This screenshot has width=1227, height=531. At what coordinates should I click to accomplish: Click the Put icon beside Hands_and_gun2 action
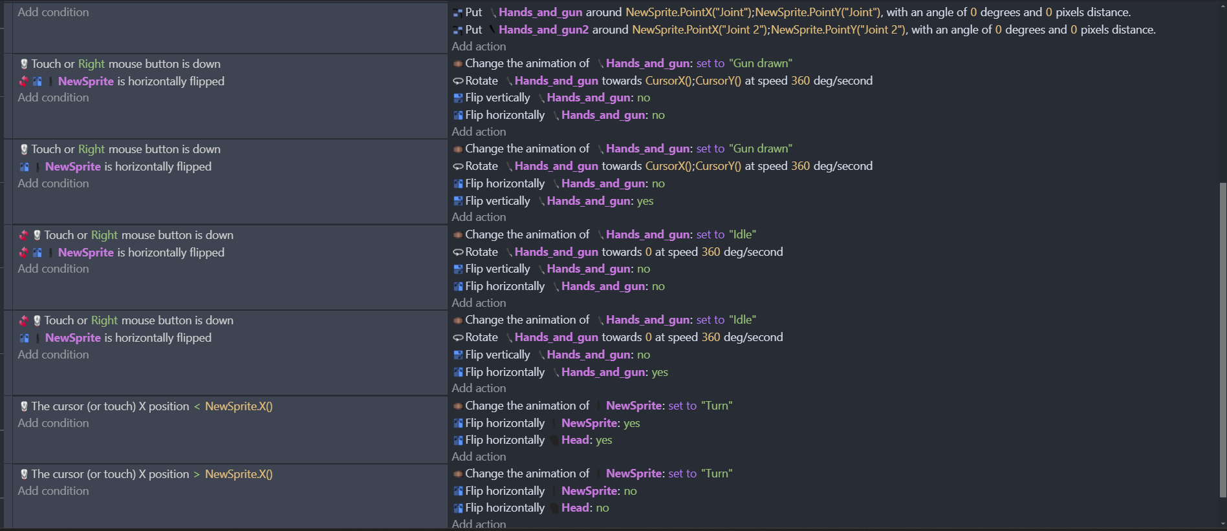pos(458,30)
